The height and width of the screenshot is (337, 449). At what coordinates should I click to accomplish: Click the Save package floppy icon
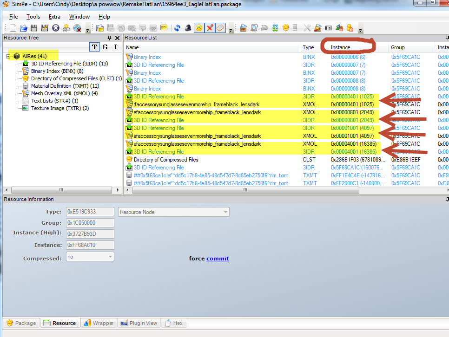34,28
